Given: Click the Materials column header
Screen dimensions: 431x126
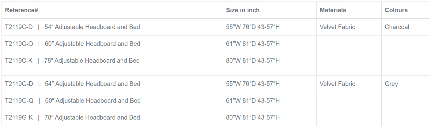Looking at the screenshot, I should coord(333,10).
